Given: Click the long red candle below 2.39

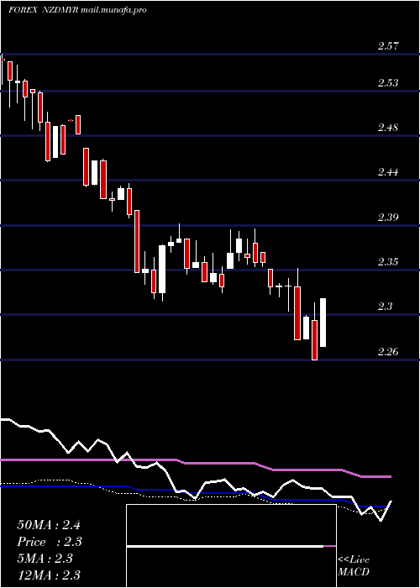Looking at the screenshot, I should [137, 241].
